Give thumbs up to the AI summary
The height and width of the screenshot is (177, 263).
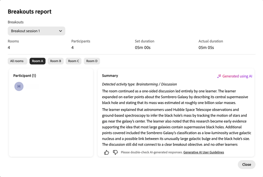click(x=107, y=152)
